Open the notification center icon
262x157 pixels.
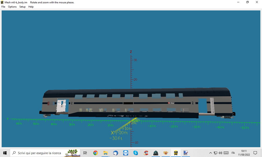tap(255, 153)
